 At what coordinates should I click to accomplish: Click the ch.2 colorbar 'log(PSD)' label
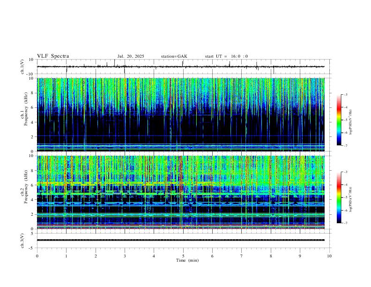[350, 200]
